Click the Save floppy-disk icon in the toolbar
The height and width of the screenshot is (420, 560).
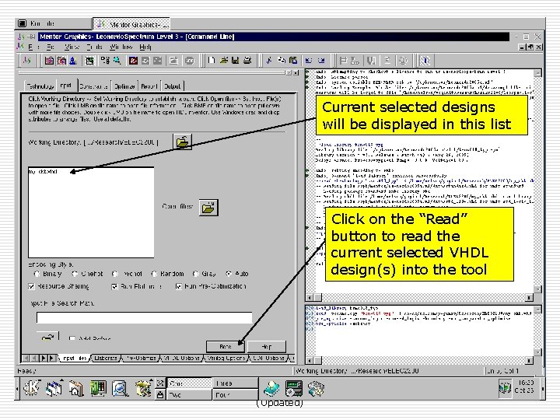tap(235, 61)
